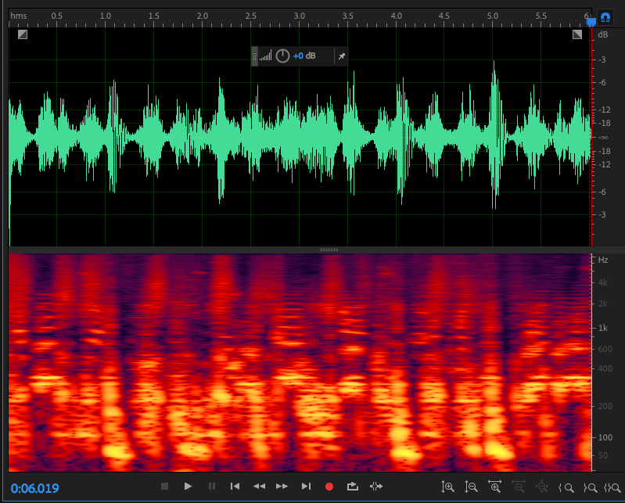
Task: Click the fade-in handle at waveform start
Action: click(22, 34)
